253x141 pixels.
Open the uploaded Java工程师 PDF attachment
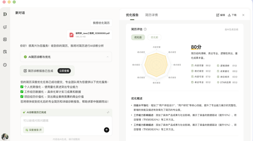point(90,35)
